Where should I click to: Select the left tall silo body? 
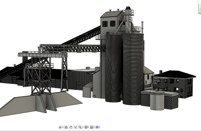113,69
